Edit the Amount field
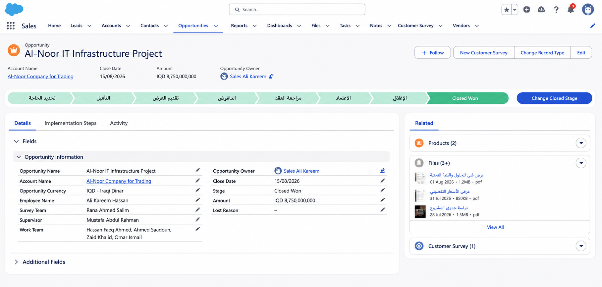 pyautogui.click(x=383, y=200)
